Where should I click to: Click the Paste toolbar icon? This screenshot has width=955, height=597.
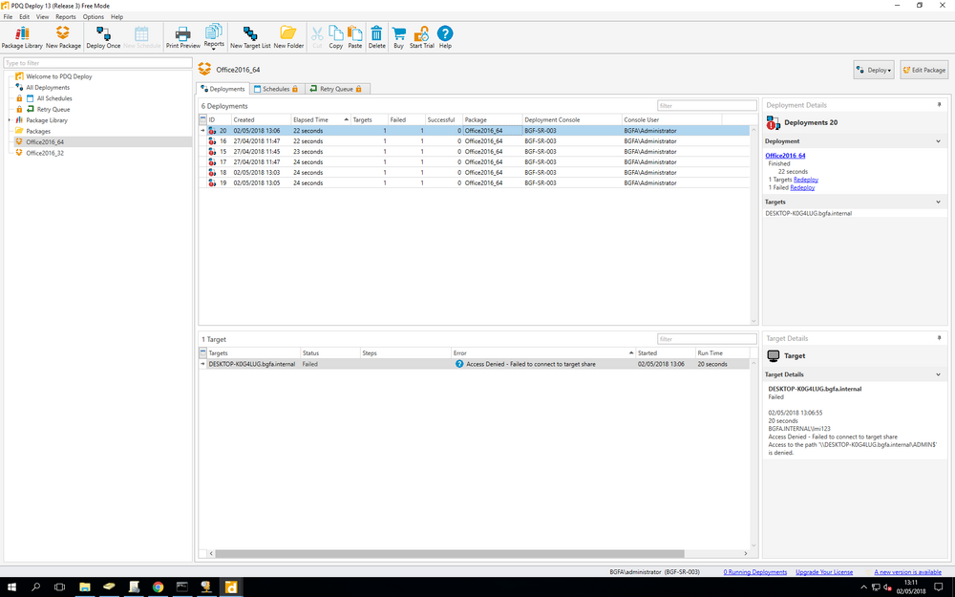coord(355,37)
